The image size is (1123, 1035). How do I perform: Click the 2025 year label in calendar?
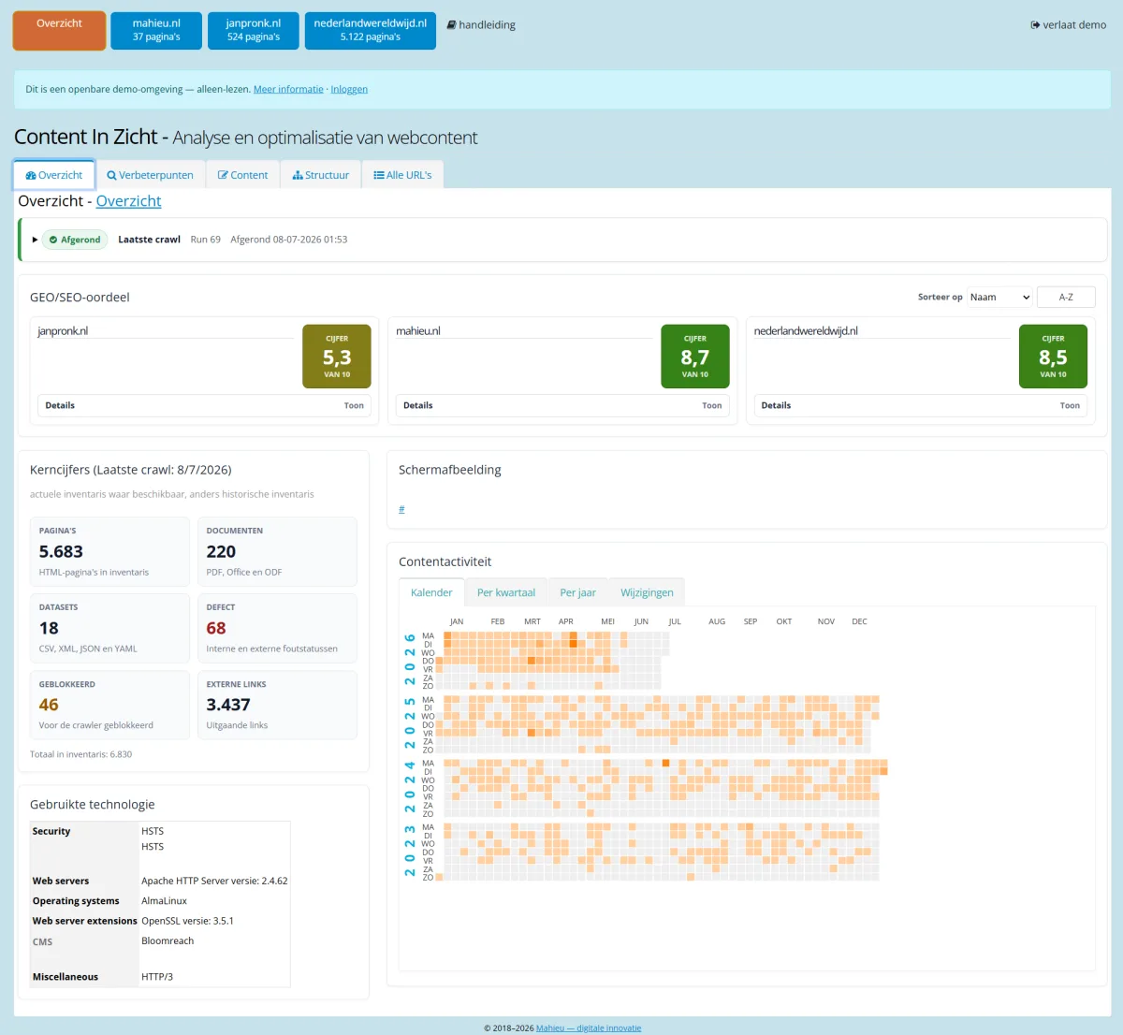click(410, 722)
